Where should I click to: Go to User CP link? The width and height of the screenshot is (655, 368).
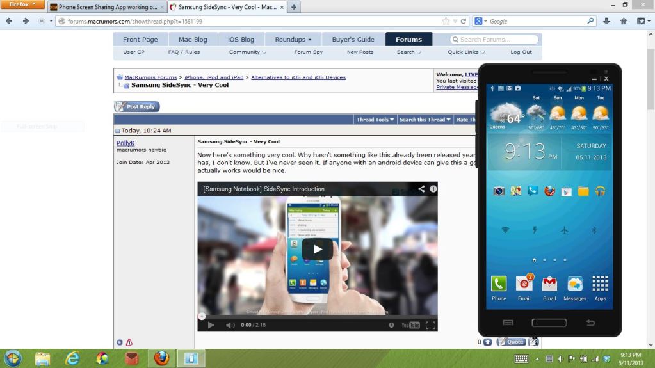coord(134,52)
